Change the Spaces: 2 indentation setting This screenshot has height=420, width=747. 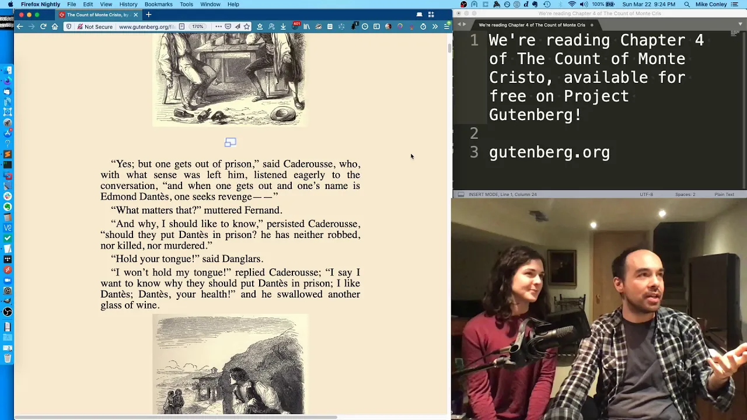click(685, 194)
